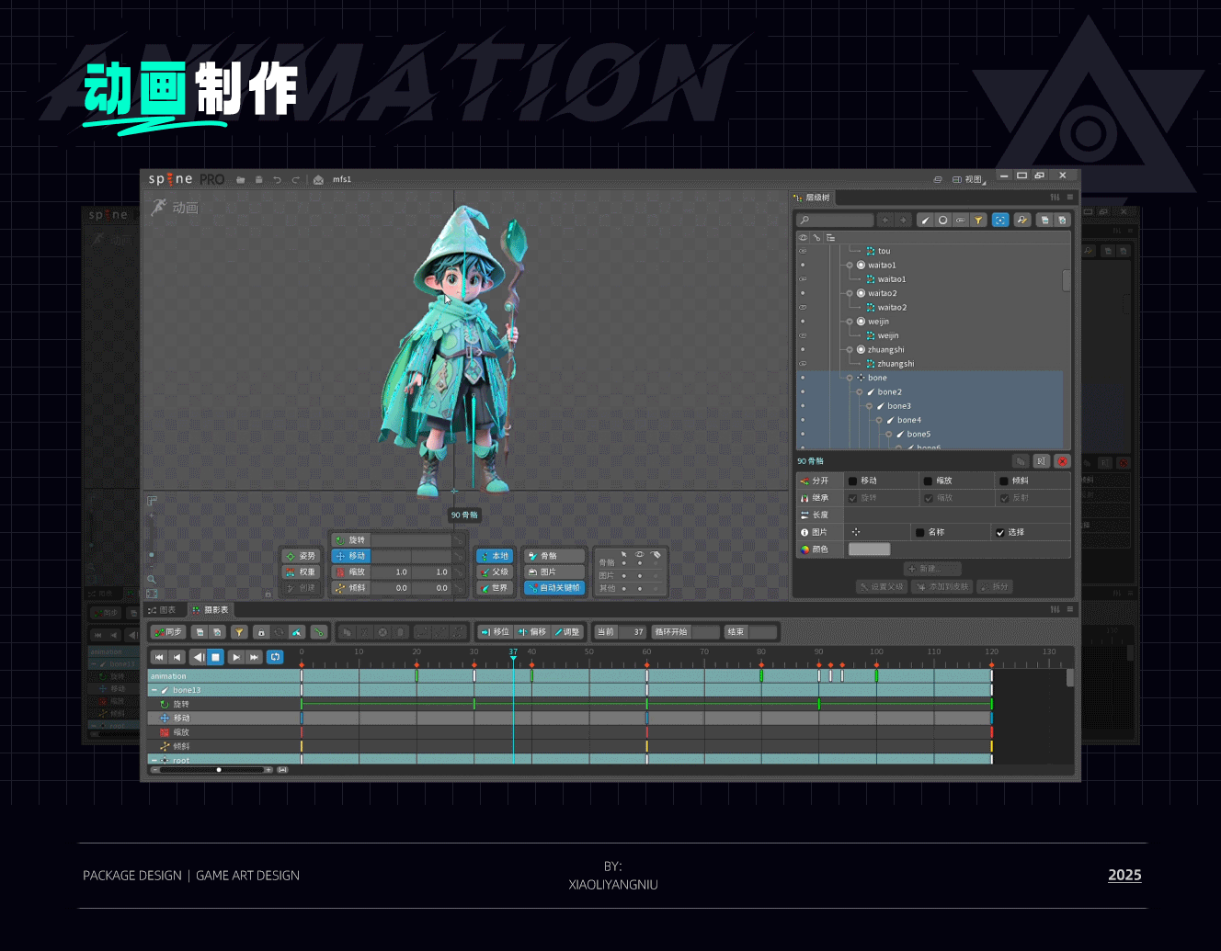
Task: Collapse the bone node in tree
Action: (850, 378)
